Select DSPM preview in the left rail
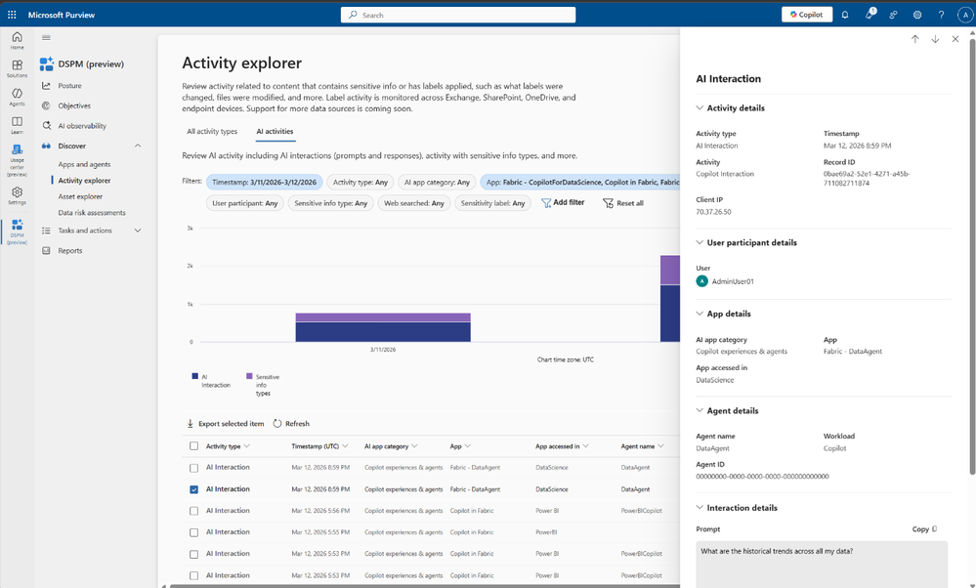 pyautogui.click(x=17, y=232)
